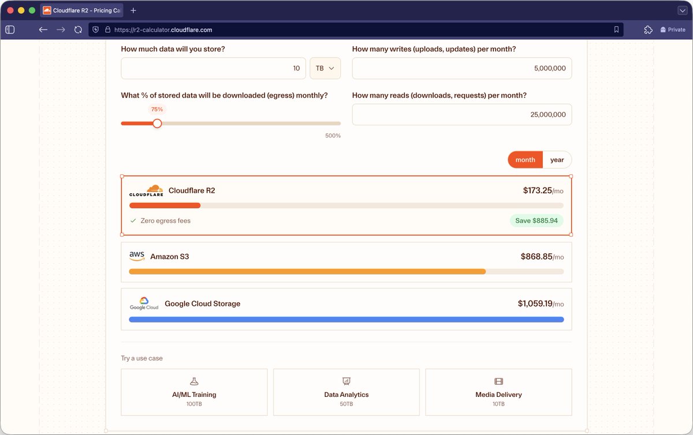Click the $173.25/mo price text
This screenshot has height=435, width=693.
click(x=543, y=191)
